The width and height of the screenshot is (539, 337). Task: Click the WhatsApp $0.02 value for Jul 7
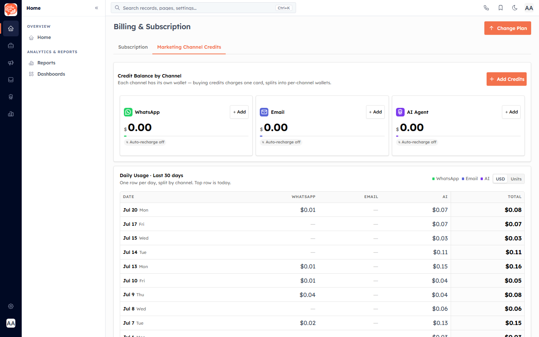point(308,323)
